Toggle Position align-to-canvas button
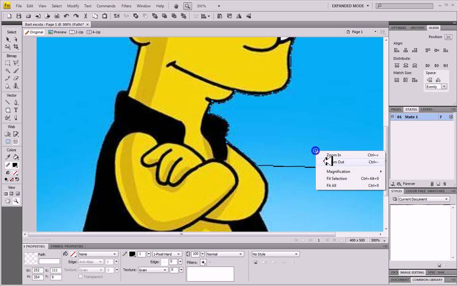Viewport: 458px width, 286px height. (448, 37)
